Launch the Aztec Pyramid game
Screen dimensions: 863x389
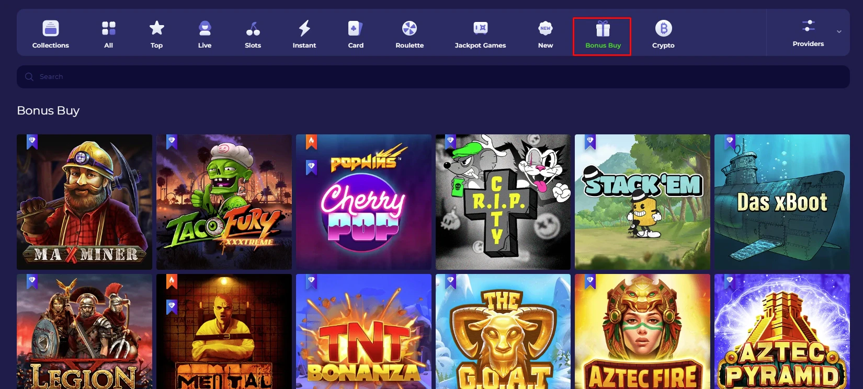(782, 331)
